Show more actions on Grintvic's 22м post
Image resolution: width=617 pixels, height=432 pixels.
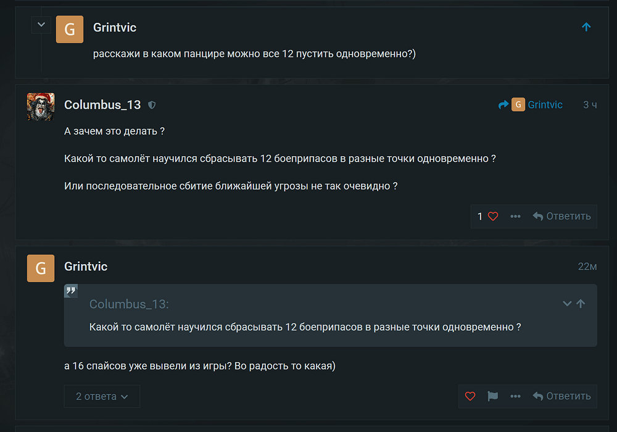coord(516,396)
